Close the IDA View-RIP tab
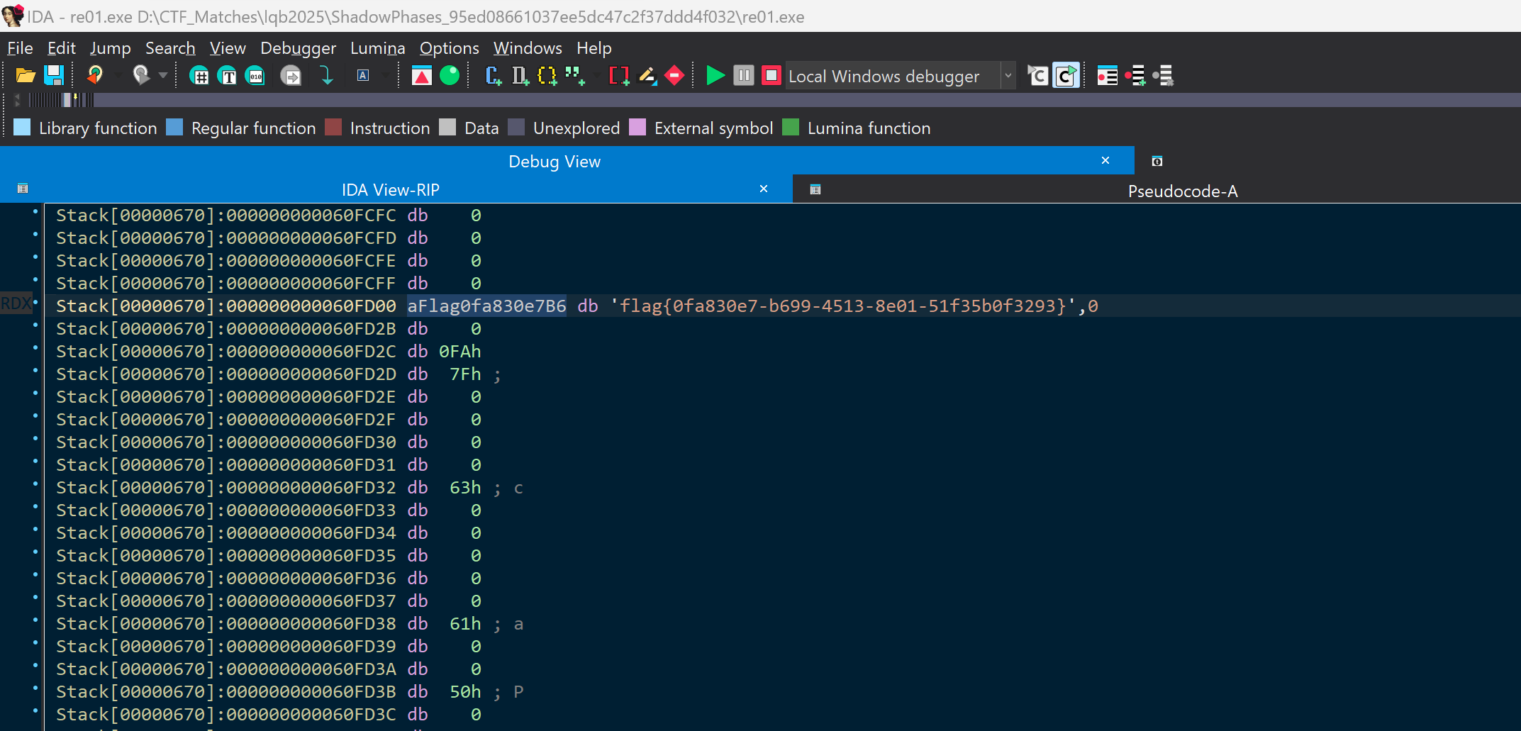The width and height of the screenshot is (1521, 731). (x=764, y=189)
